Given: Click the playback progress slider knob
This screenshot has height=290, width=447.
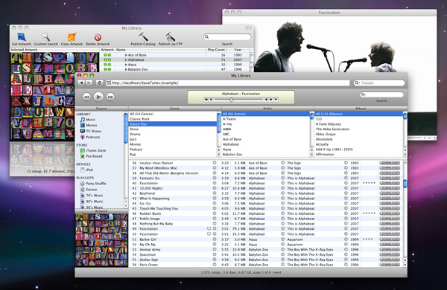Looking at the screenshot, I should [231, 100].
